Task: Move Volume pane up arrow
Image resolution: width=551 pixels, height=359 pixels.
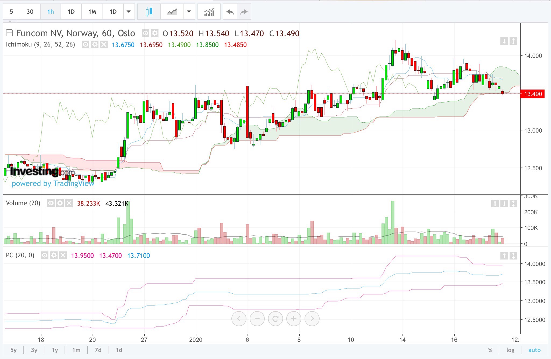Action: coord(495,204)
